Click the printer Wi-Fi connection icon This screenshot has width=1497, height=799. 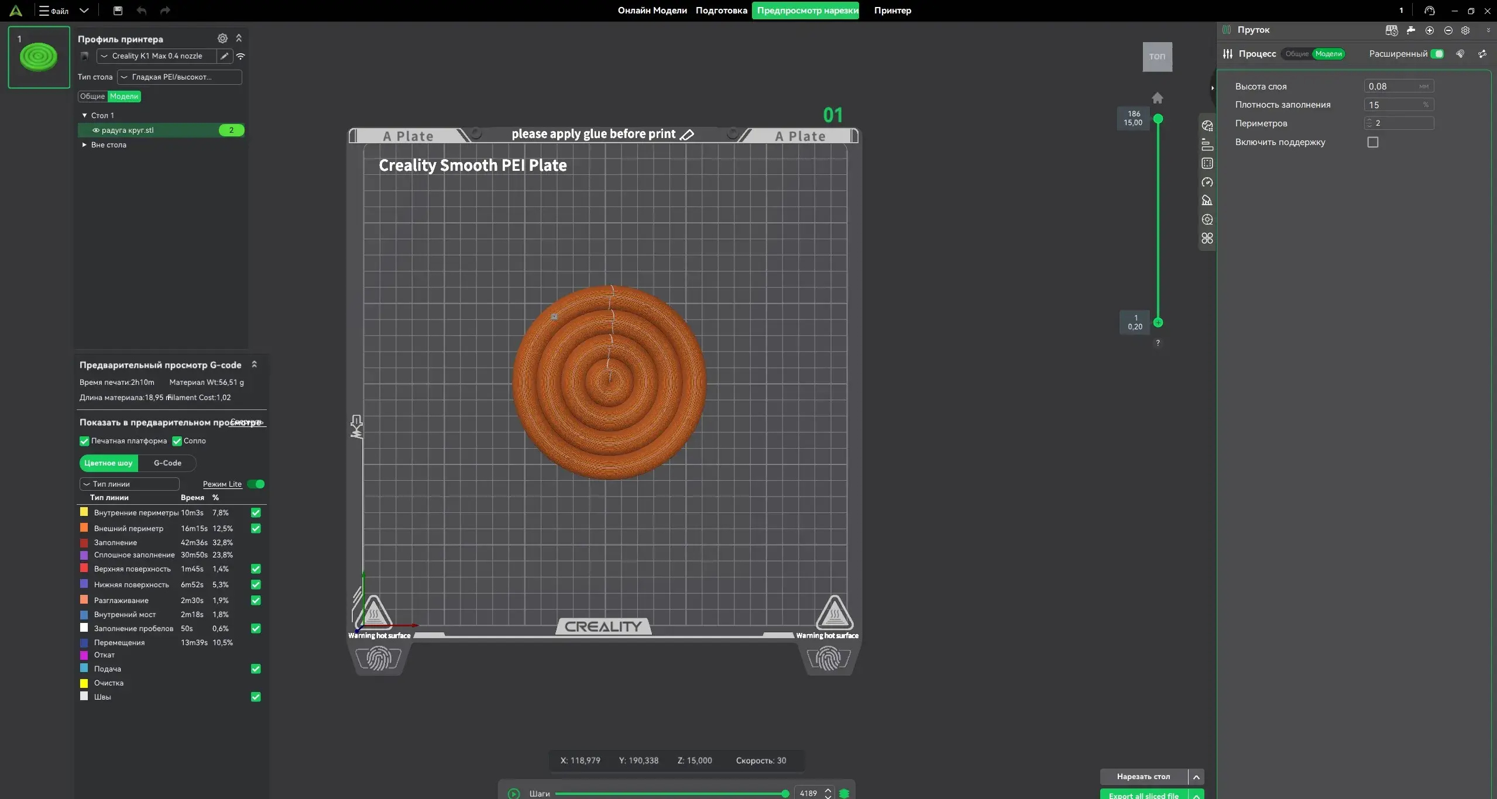(x=241, y=56)
